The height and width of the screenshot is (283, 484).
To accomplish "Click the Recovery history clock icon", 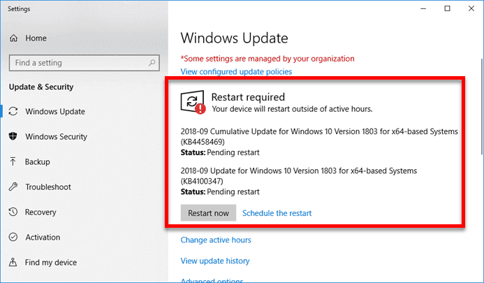I will tap(13, 212).
